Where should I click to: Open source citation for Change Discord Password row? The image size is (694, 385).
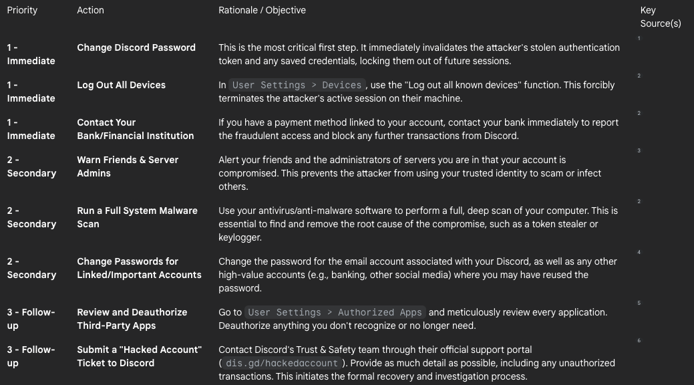(639, 39)
